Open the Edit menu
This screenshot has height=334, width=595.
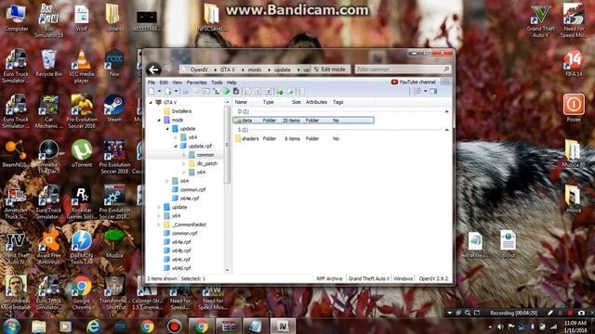[x=164, y=83]
